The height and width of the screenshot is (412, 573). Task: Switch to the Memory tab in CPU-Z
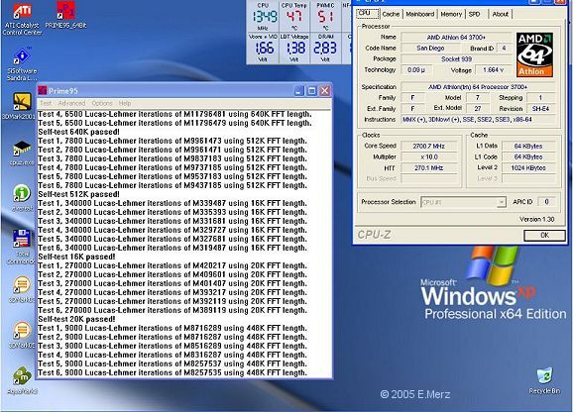point(451,14)
